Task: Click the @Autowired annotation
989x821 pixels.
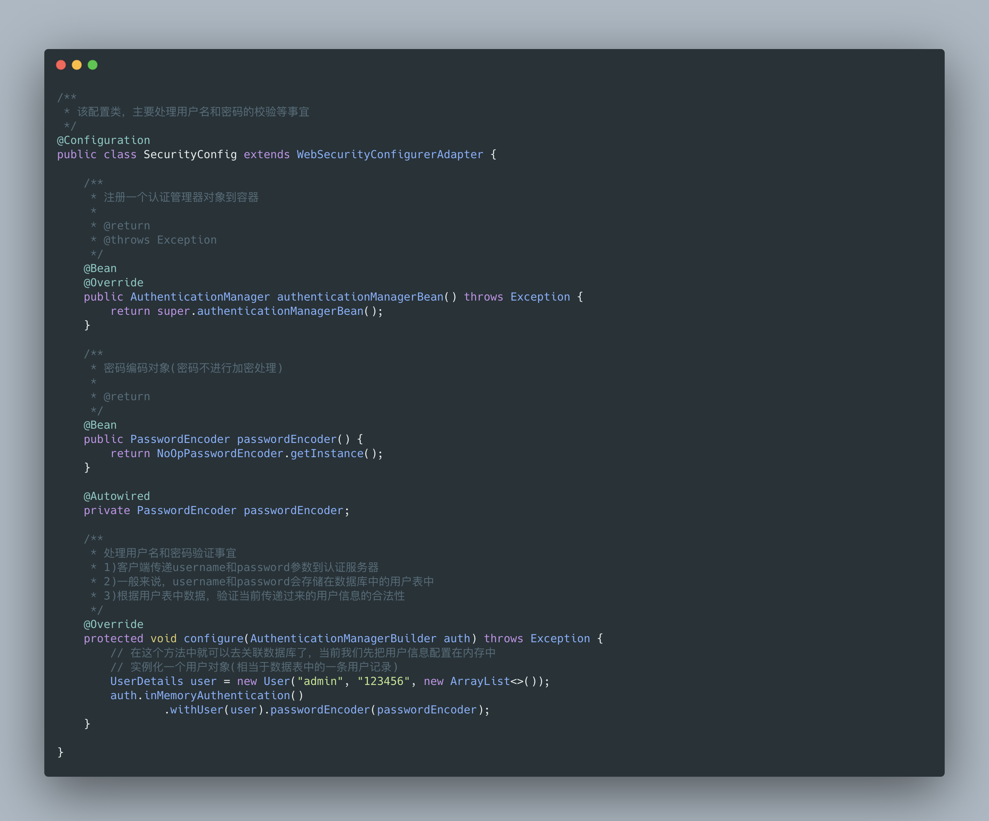Action: [117, 496]
